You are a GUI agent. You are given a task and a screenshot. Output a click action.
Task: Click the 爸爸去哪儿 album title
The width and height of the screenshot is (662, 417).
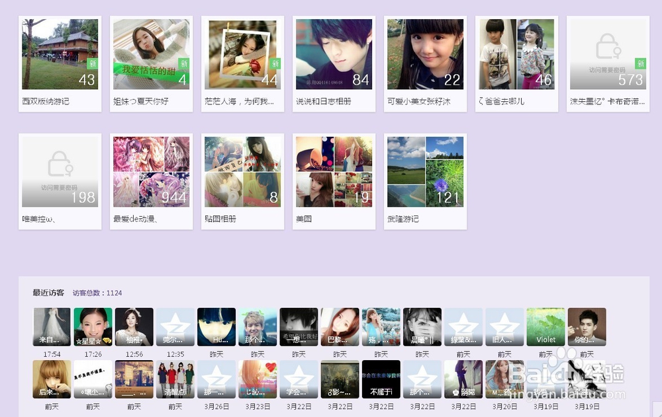[x=502, y=101]
